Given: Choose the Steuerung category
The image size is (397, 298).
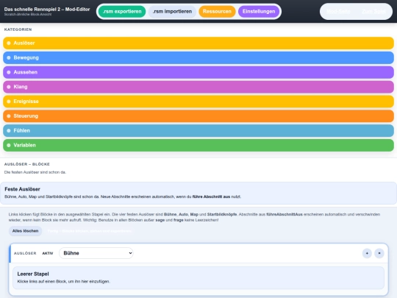Looking at the screenshot, I should click(x=198, y=116).
